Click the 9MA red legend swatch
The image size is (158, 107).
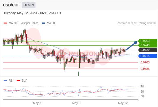click(18, 81)
